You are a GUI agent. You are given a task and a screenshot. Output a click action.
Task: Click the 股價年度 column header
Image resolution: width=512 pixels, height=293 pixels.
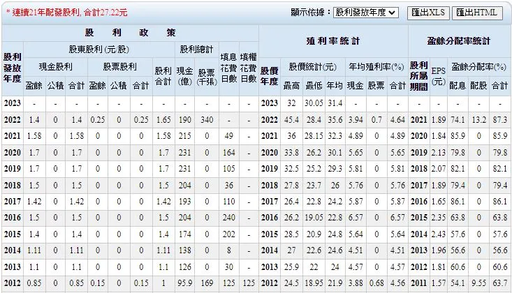click(x=270, y=76)
